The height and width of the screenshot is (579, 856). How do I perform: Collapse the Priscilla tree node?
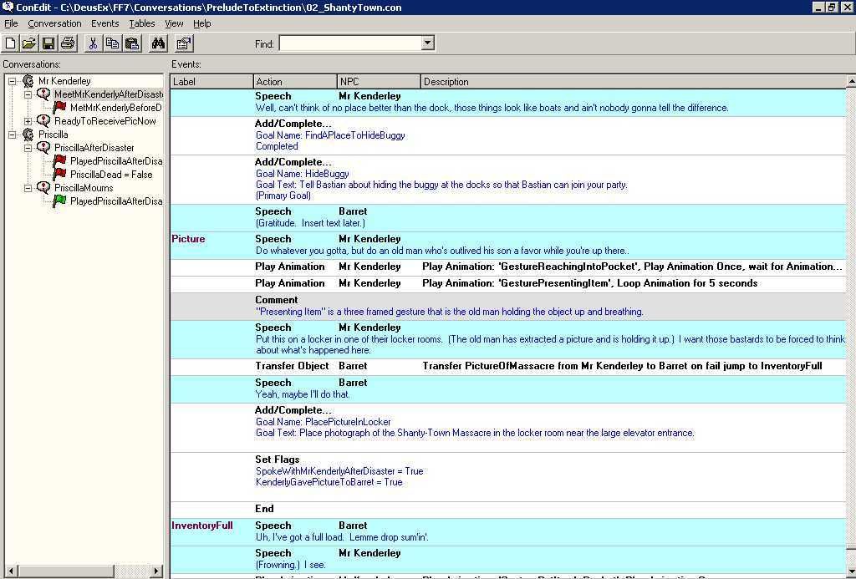pyautogui.click(x=12, y=135)
